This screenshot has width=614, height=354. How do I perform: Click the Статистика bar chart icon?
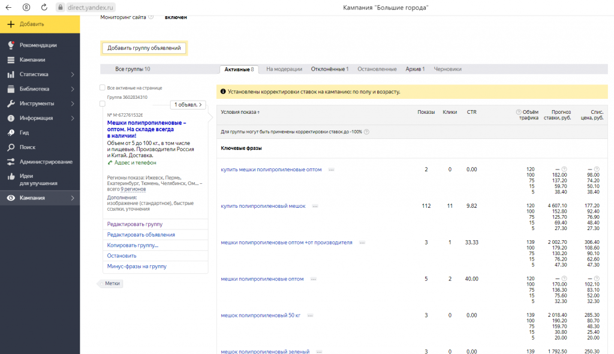coord(11,74)
